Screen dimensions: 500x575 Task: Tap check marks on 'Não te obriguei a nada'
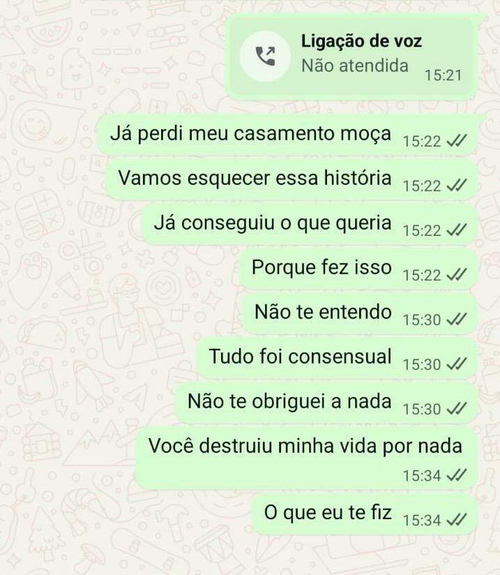click(x=456, y=409)
